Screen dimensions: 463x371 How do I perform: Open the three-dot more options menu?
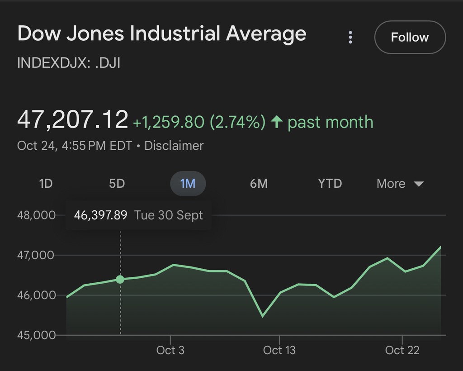[350, 38]
